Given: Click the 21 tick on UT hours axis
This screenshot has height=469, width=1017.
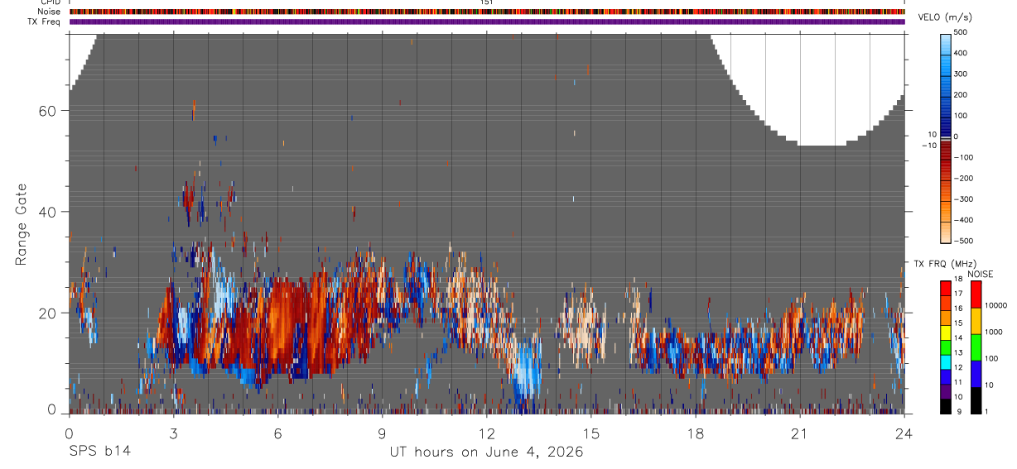Looking at the screenshot, I should pyautogui.click(x=800, y=433).
